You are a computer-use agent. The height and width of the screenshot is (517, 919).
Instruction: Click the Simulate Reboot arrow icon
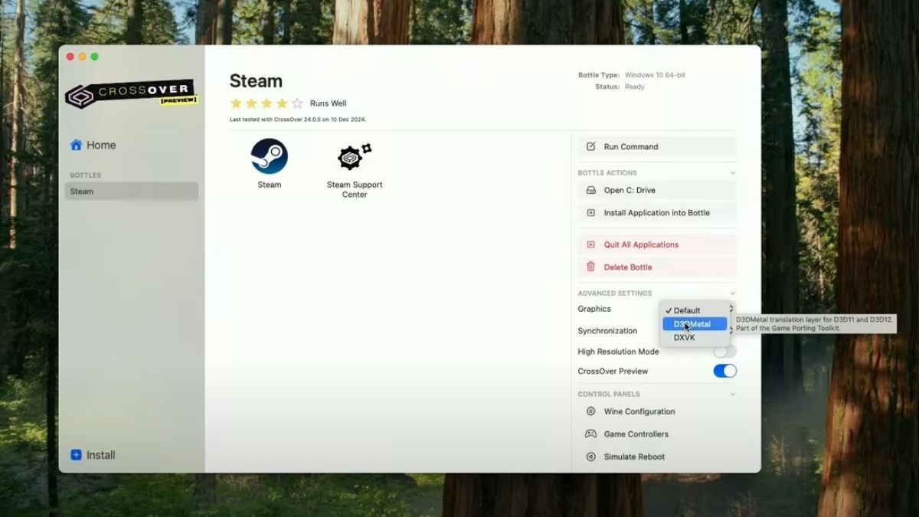tap(590, 456)
